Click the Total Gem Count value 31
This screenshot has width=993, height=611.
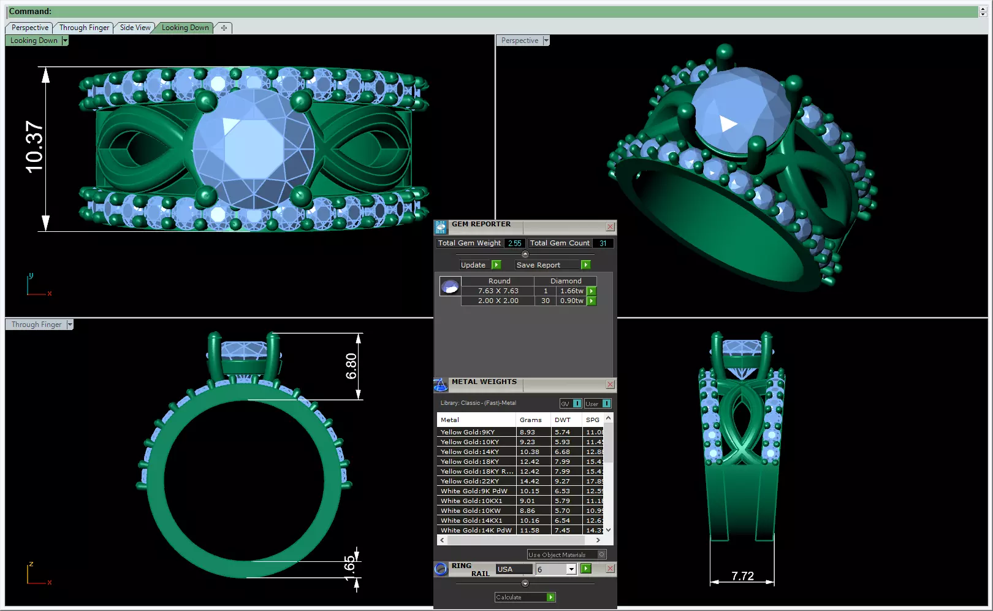point(603,244)
